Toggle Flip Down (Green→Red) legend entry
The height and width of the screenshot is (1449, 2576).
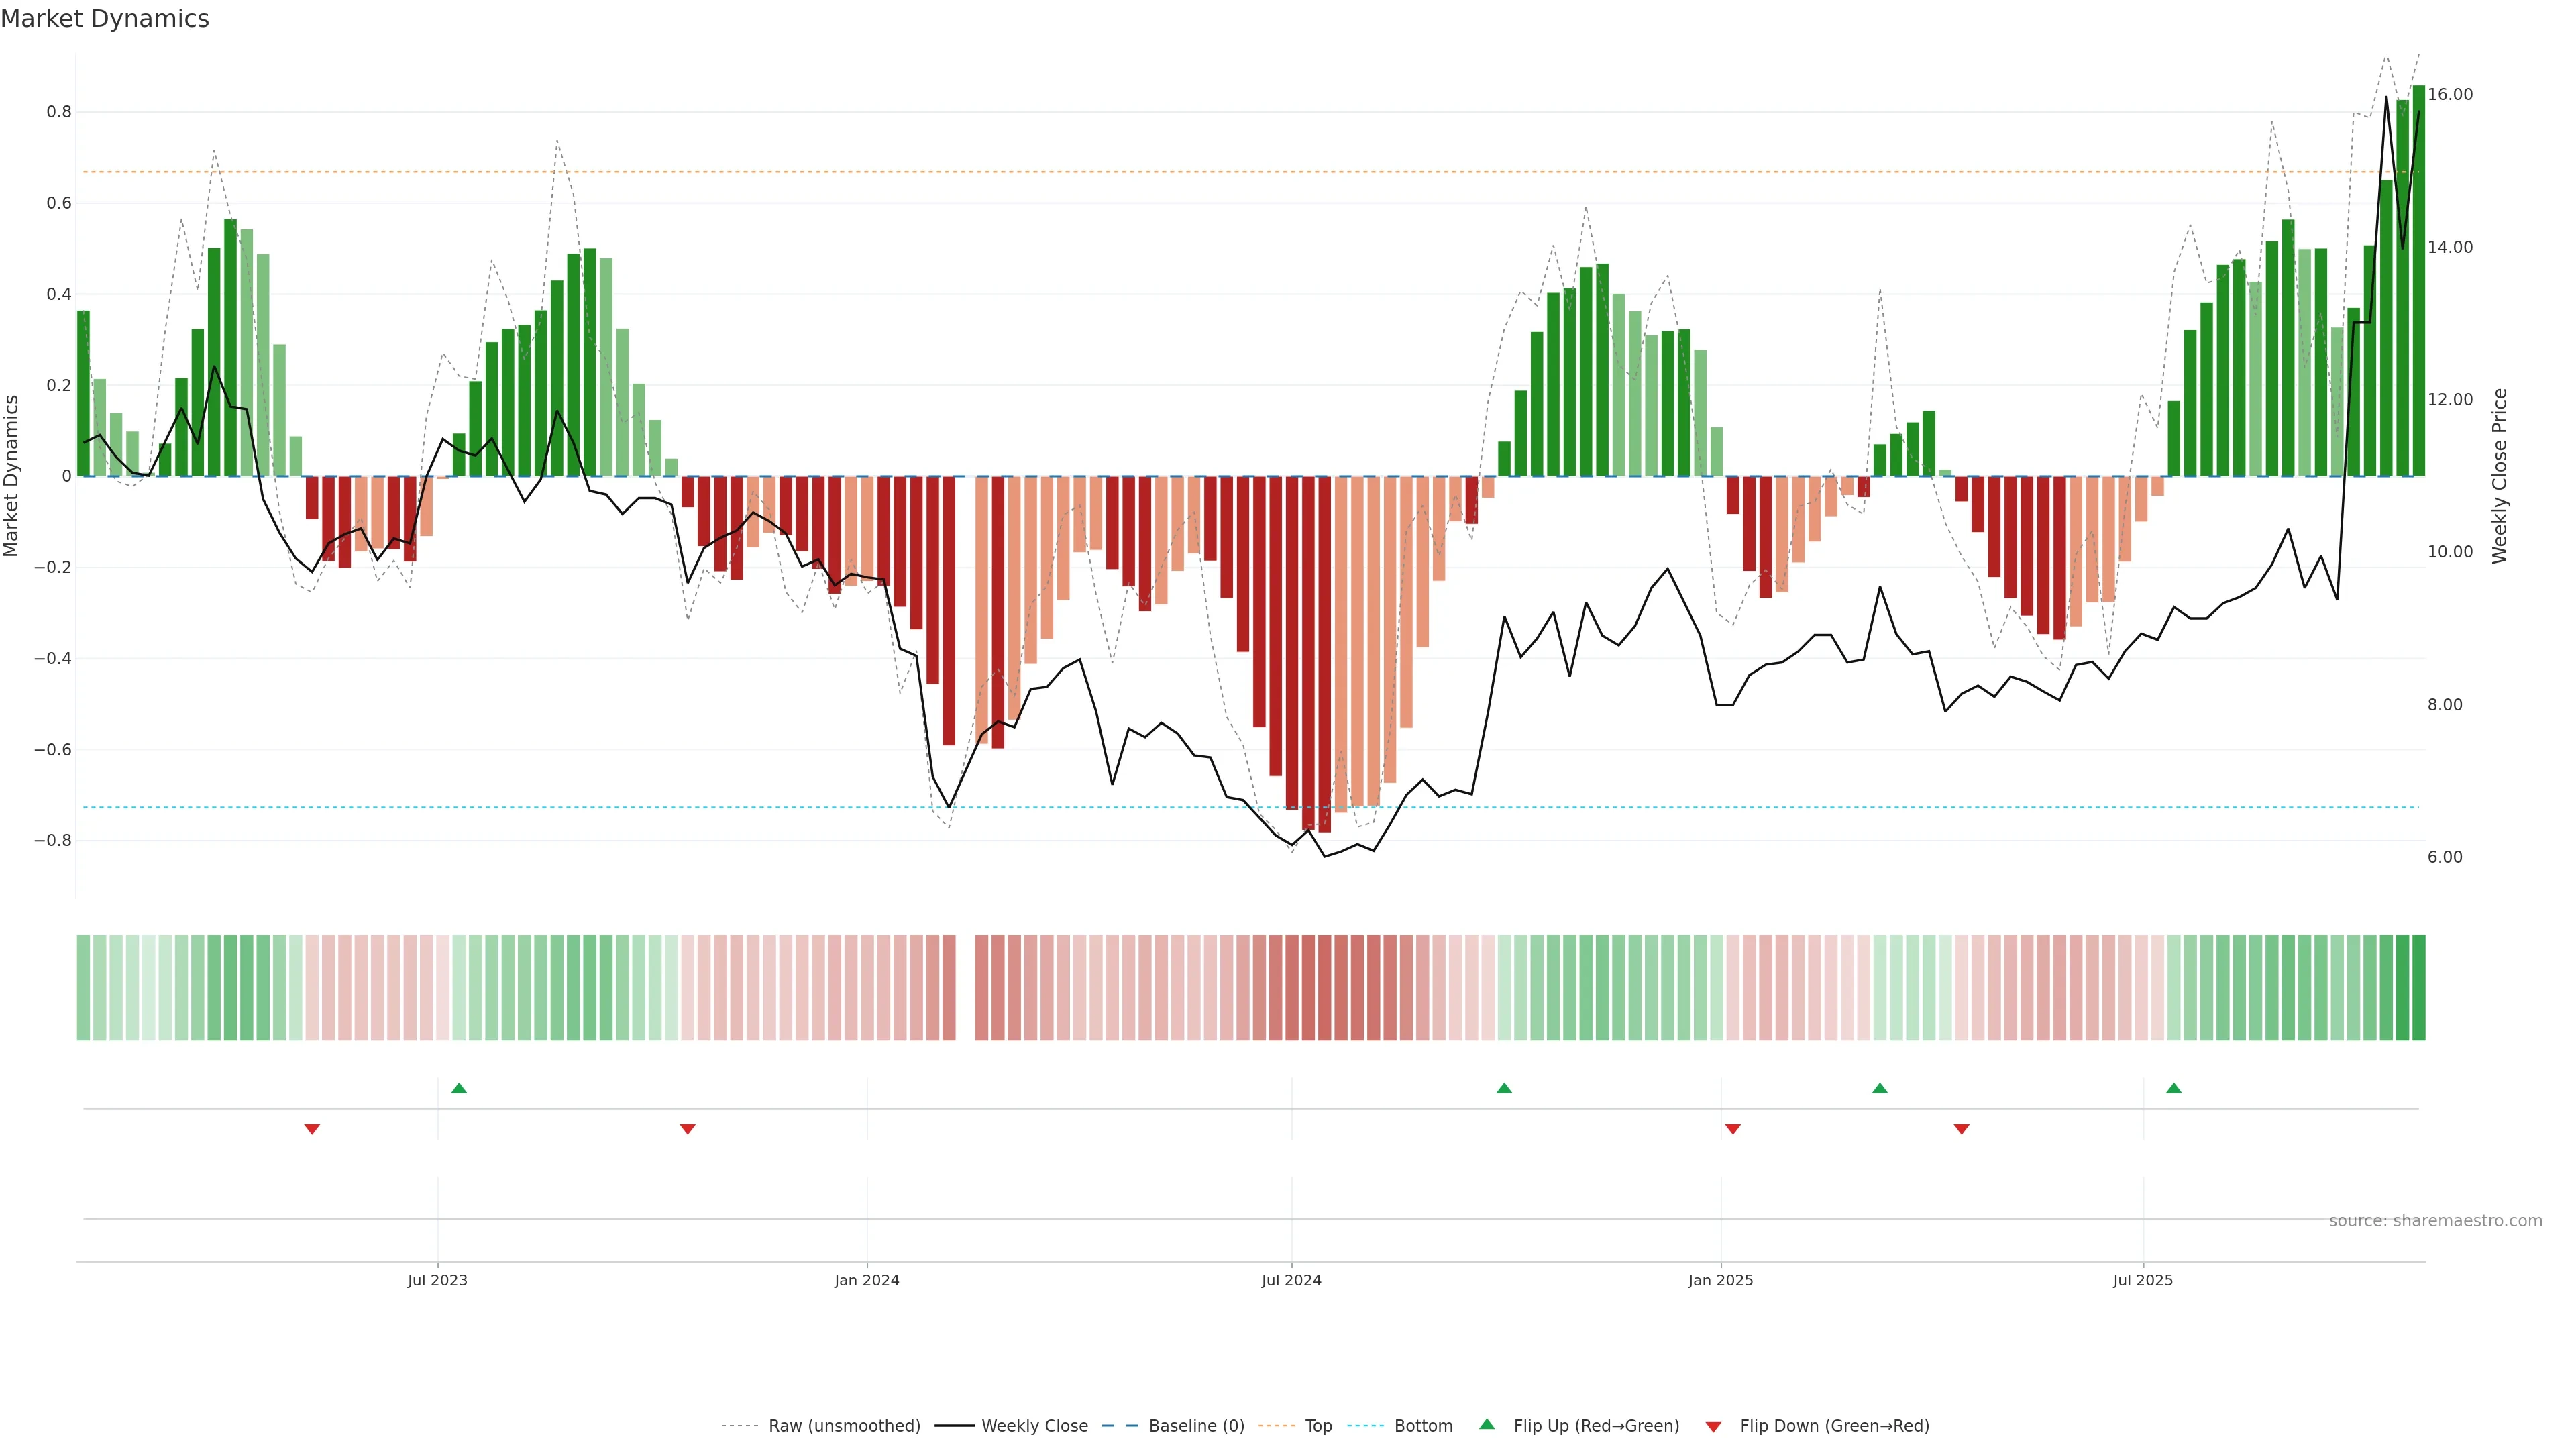tap(1834, 1426)
